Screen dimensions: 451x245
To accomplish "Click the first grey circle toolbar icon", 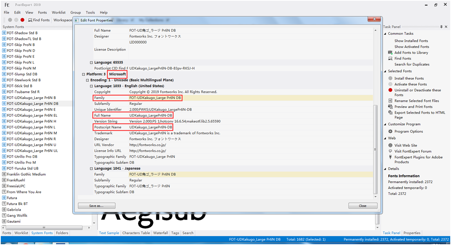I will (10, 20).
